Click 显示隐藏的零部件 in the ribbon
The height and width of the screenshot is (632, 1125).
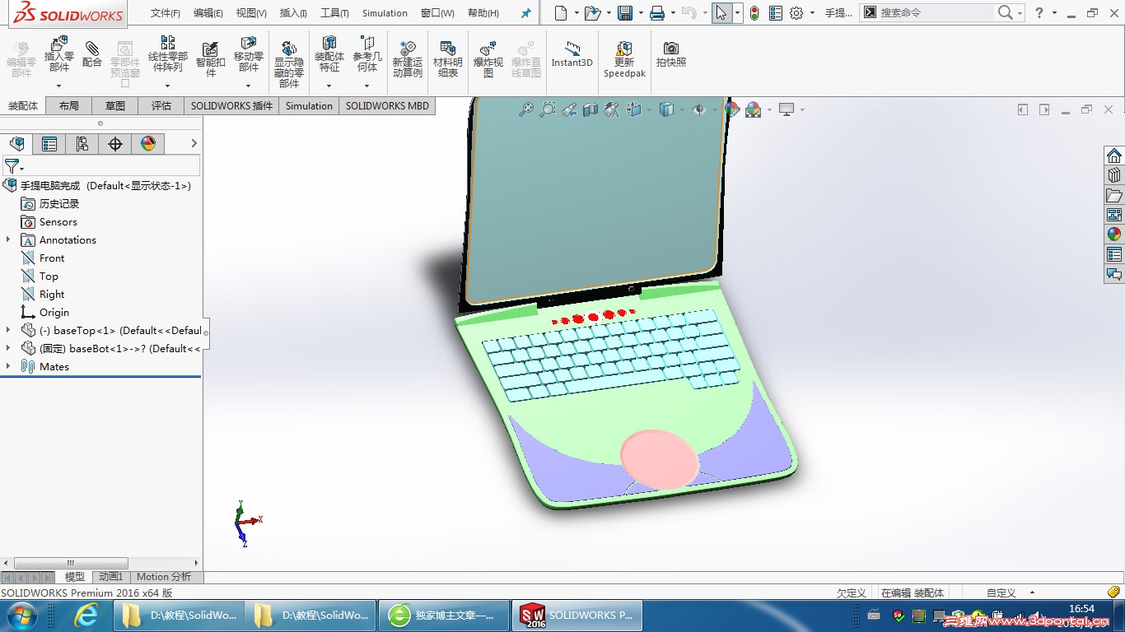tap(289, 63)
